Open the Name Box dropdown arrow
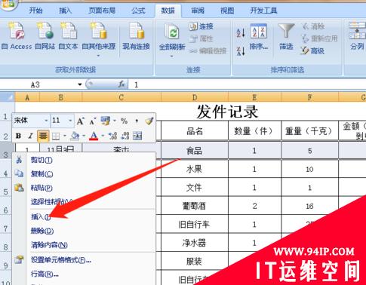 point(80,84)
